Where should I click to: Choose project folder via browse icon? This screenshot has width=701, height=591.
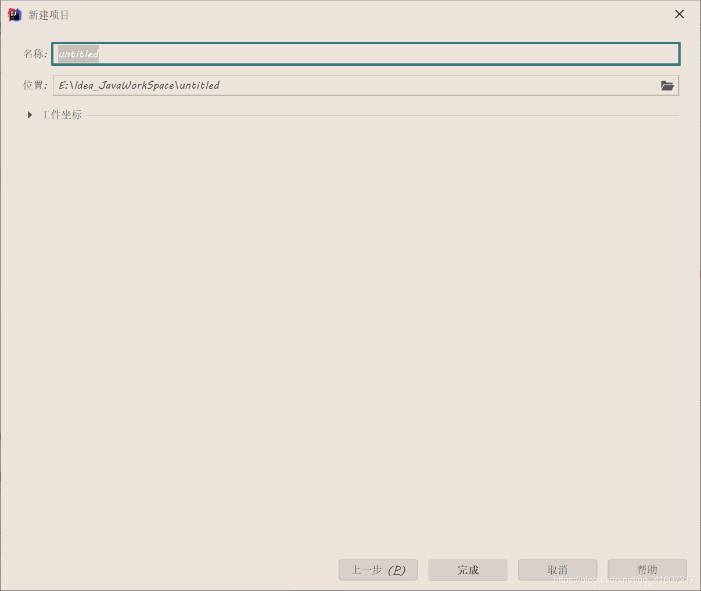click(x=667, y=85)
